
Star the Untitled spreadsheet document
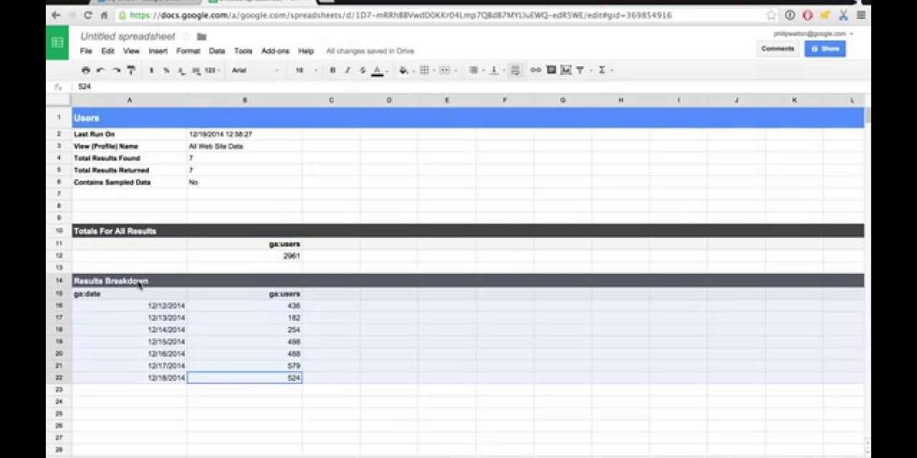click(186, 37)
